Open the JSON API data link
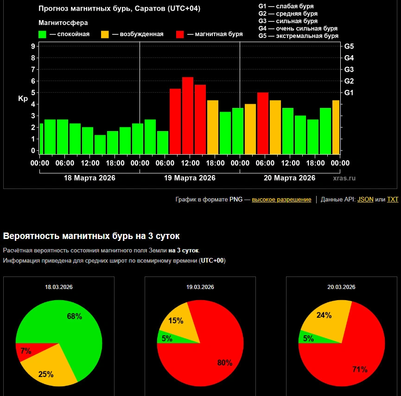 click(x=365, y=200)
